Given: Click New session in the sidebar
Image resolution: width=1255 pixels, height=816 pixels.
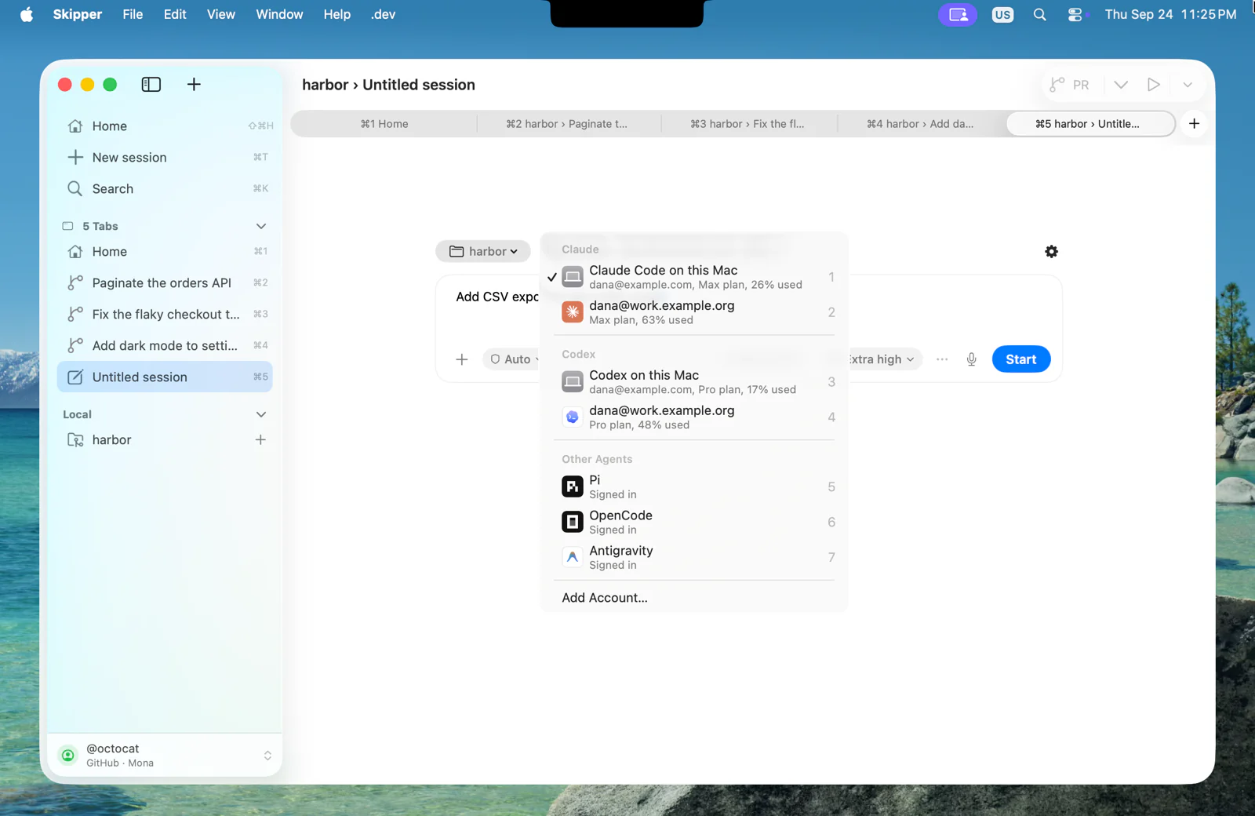Looking at the screenshot, I should (165, 158).
